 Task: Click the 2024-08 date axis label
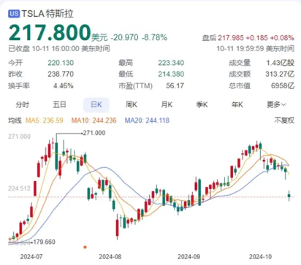tap(110, 257)
